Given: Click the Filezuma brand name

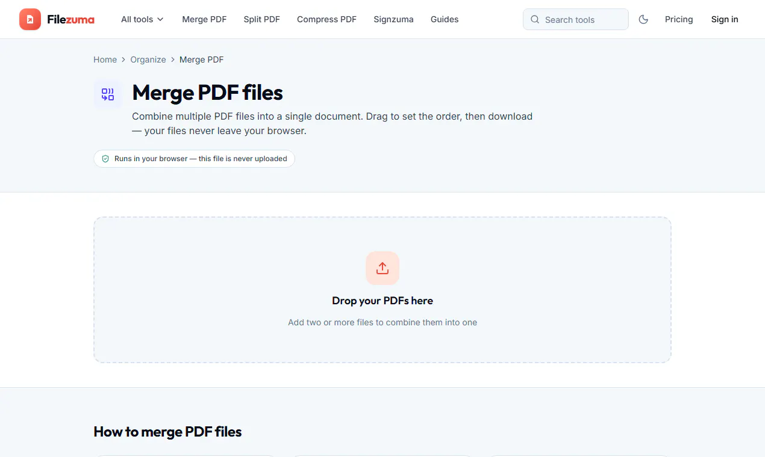Looking at the screenshot, I should coord(70,19).
